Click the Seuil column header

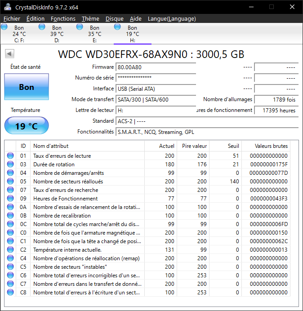(225, 146)
